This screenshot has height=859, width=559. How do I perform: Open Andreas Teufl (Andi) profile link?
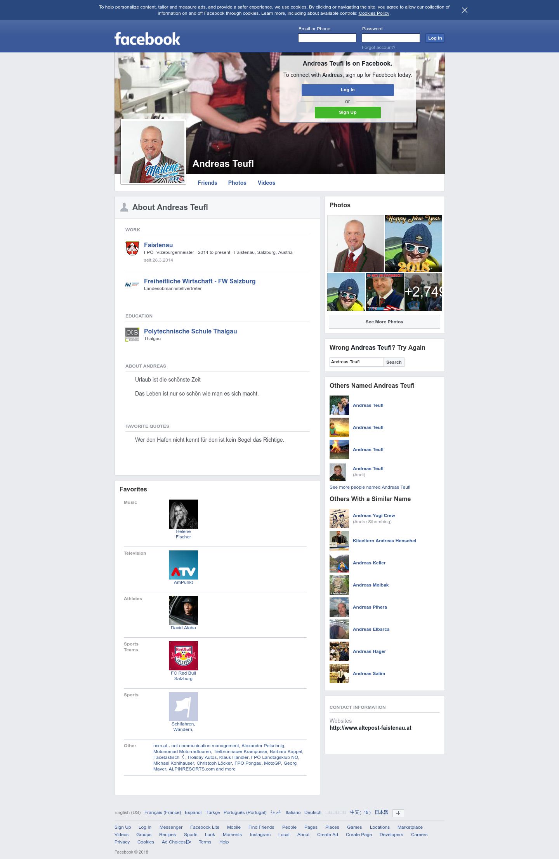tap(368, 469)
